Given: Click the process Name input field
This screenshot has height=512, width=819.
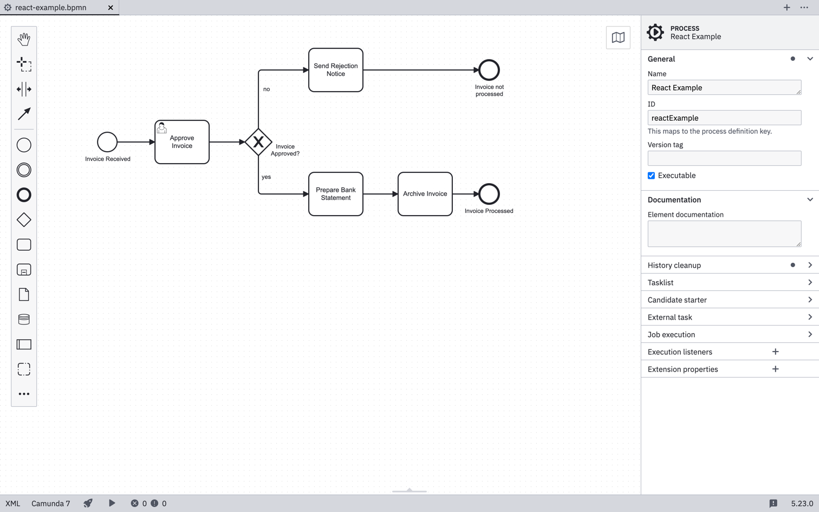Looking at the screenshot, I should (x=724, y=87).
